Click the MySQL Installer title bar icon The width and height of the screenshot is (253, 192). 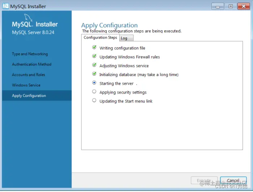click(5, 6)
